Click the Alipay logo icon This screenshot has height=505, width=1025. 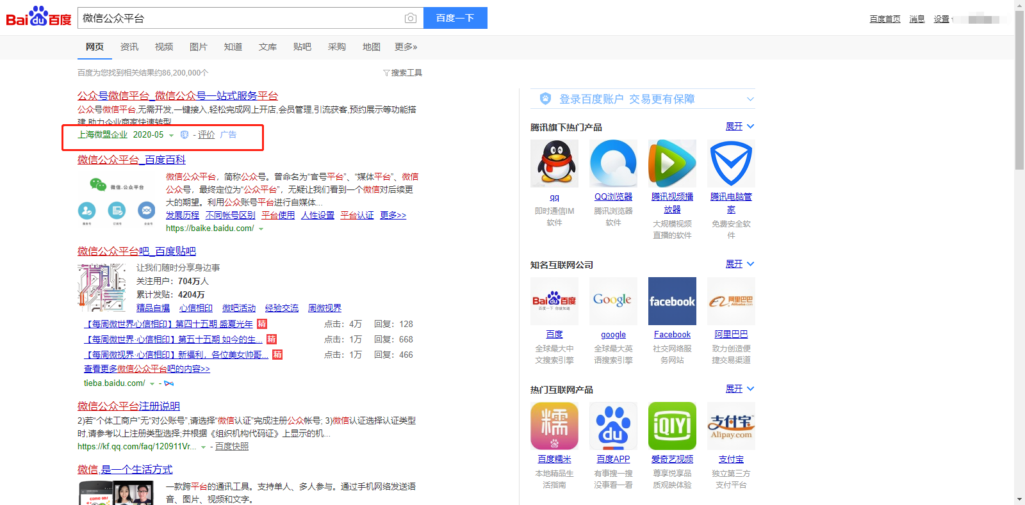coord(731,426)
